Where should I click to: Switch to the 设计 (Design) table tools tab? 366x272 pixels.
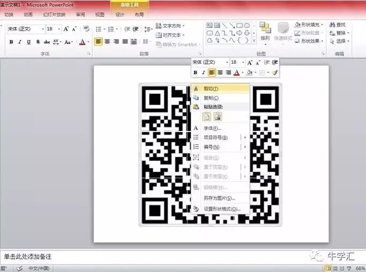coord(119,14)
